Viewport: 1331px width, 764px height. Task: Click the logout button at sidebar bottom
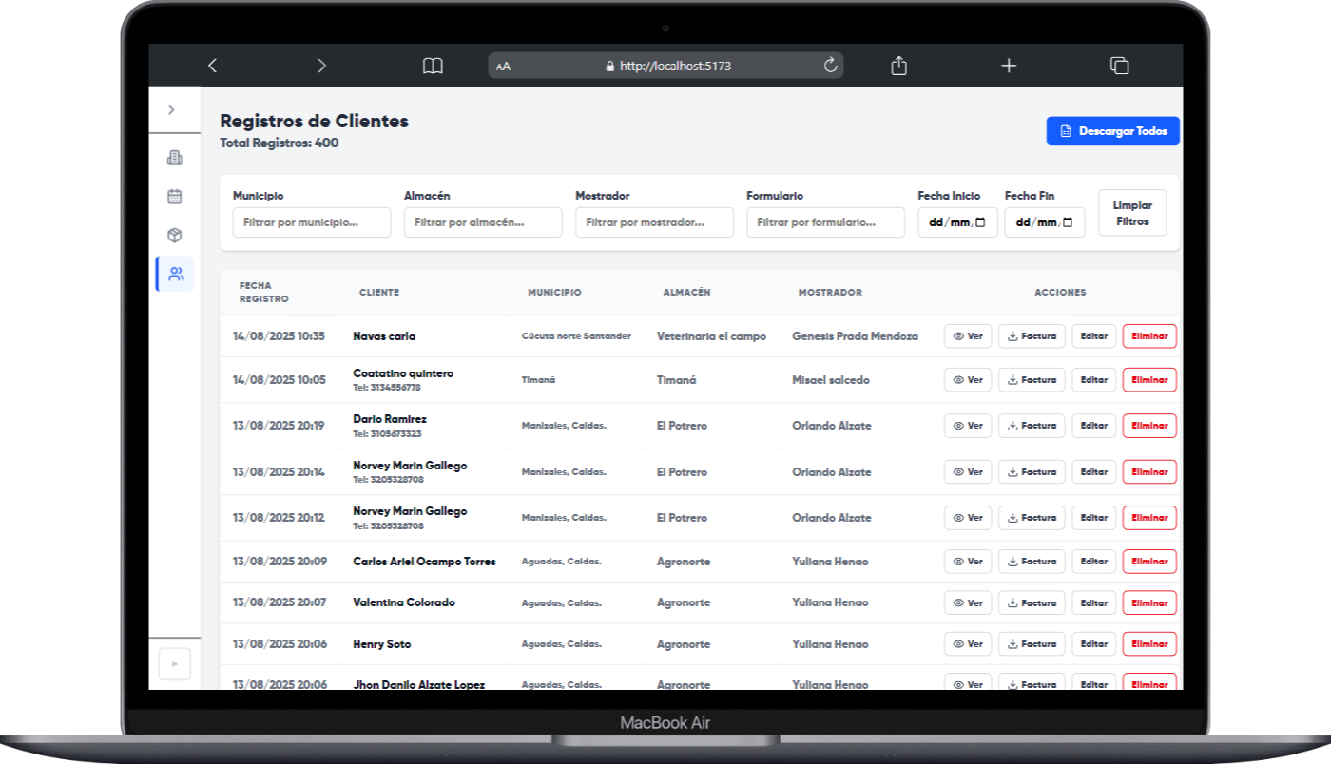175,664
